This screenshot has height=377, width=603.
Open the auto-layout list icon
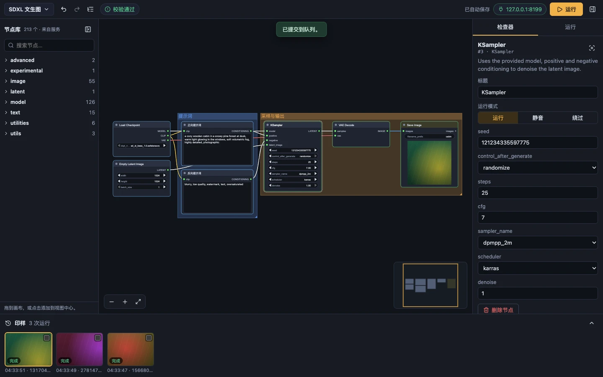point(90,9)
